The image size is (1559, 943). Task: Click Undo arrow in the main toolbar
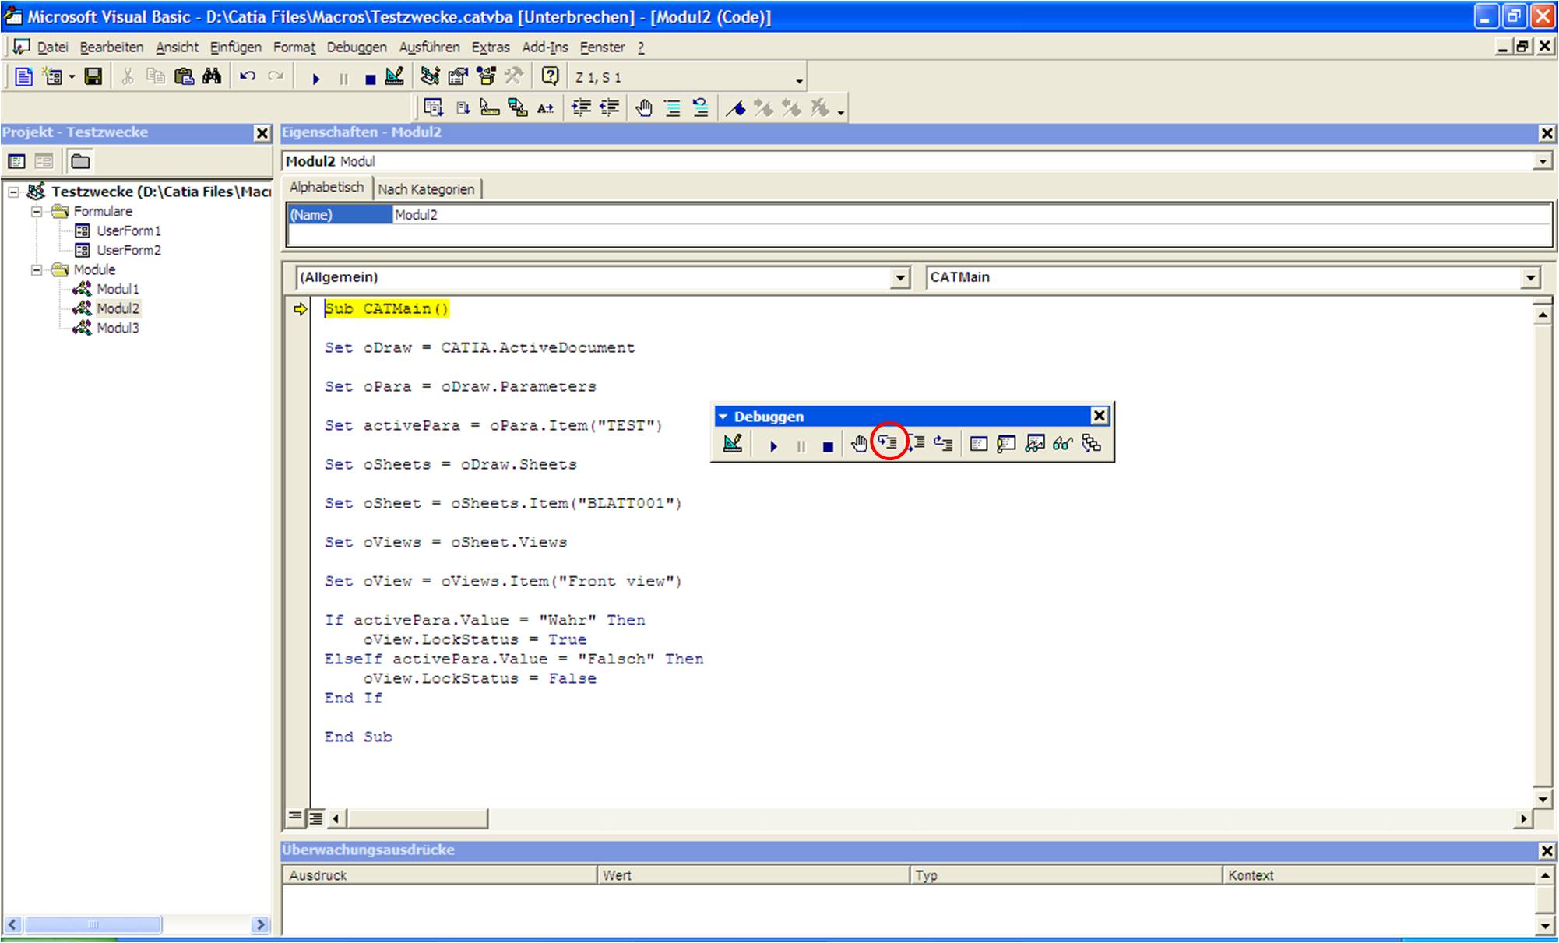(x=248, y=76)
